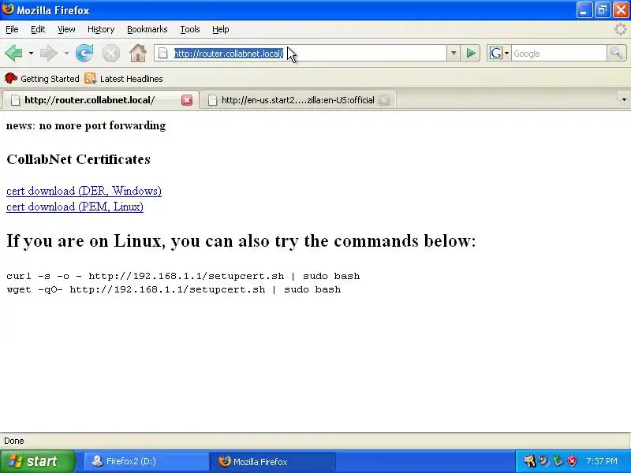Open the Windows Start menu

(38, 461)
